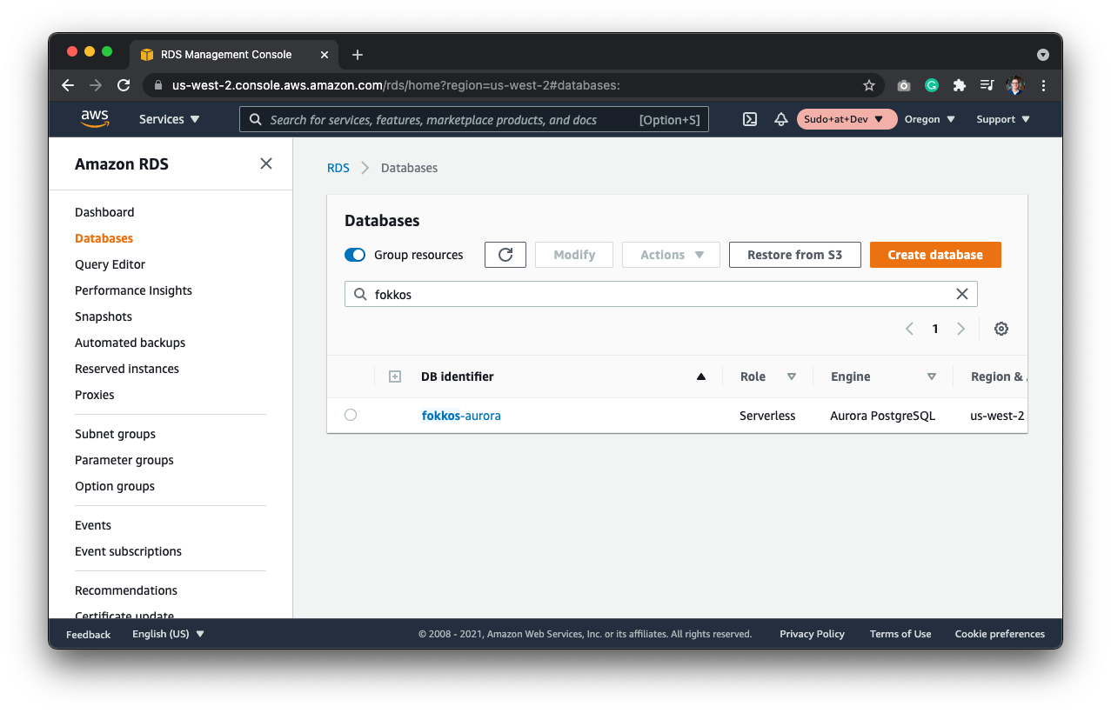Open Chrome media control icon
Screen dimensions: 1111x713
pyautogui.click(x=987, y=85)
